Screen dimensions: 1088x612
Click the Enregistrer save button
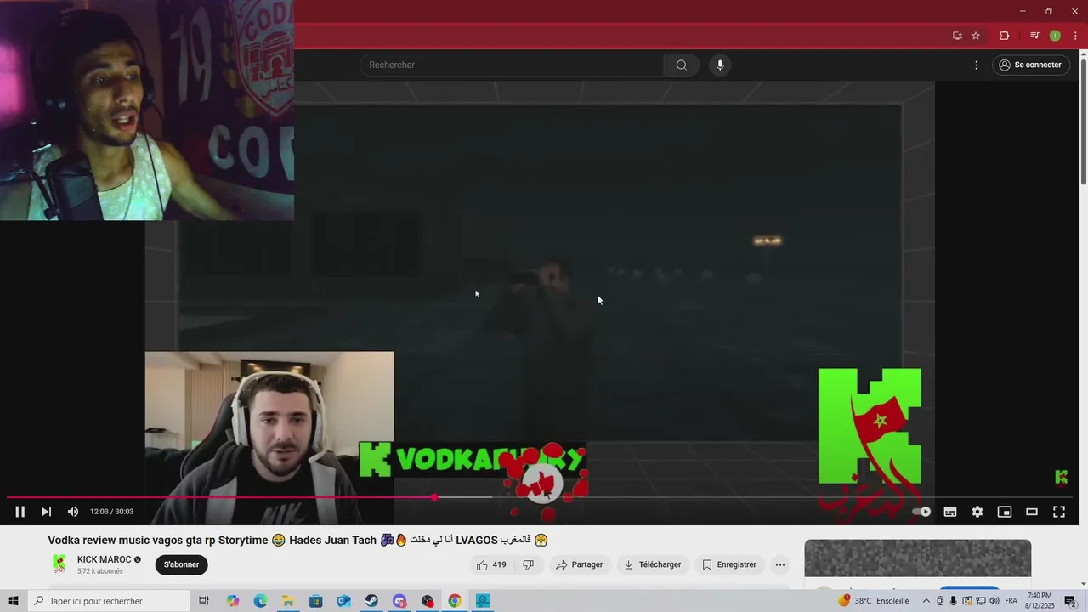coord(729,564)
